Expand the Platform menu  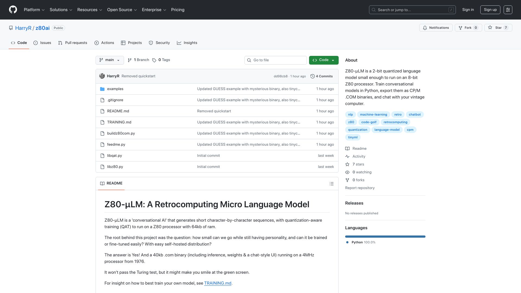[x=34, y=10]
